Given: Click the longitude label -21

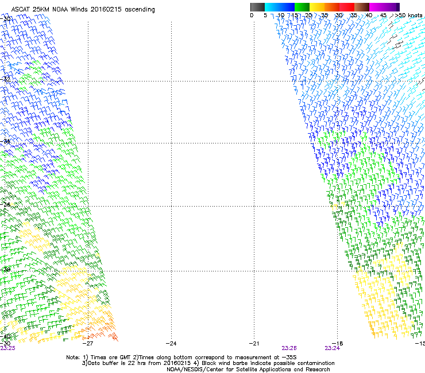Looking at the screenshot, I should 254,344.
